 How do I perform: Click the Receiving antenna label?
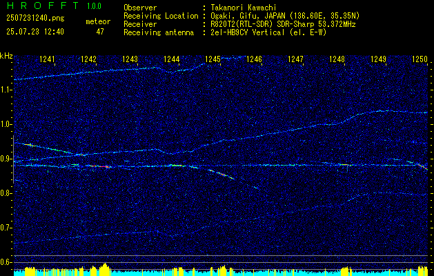point(159,32)
